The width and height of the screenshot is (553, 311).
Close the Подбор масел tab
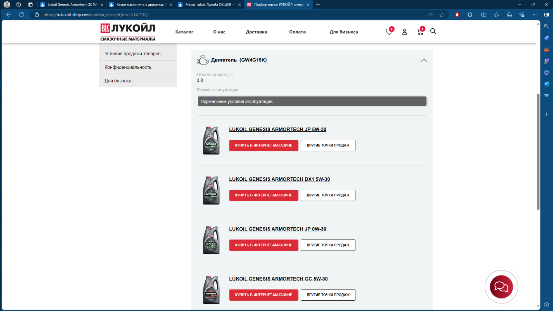[308, 4]
